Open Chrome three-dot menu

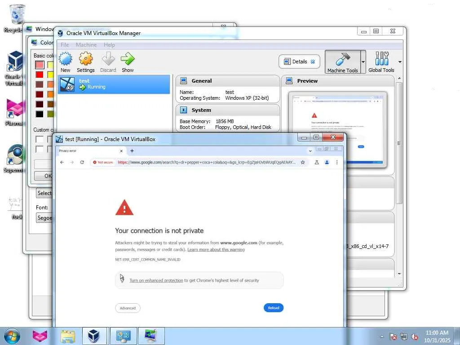(337, 162)
